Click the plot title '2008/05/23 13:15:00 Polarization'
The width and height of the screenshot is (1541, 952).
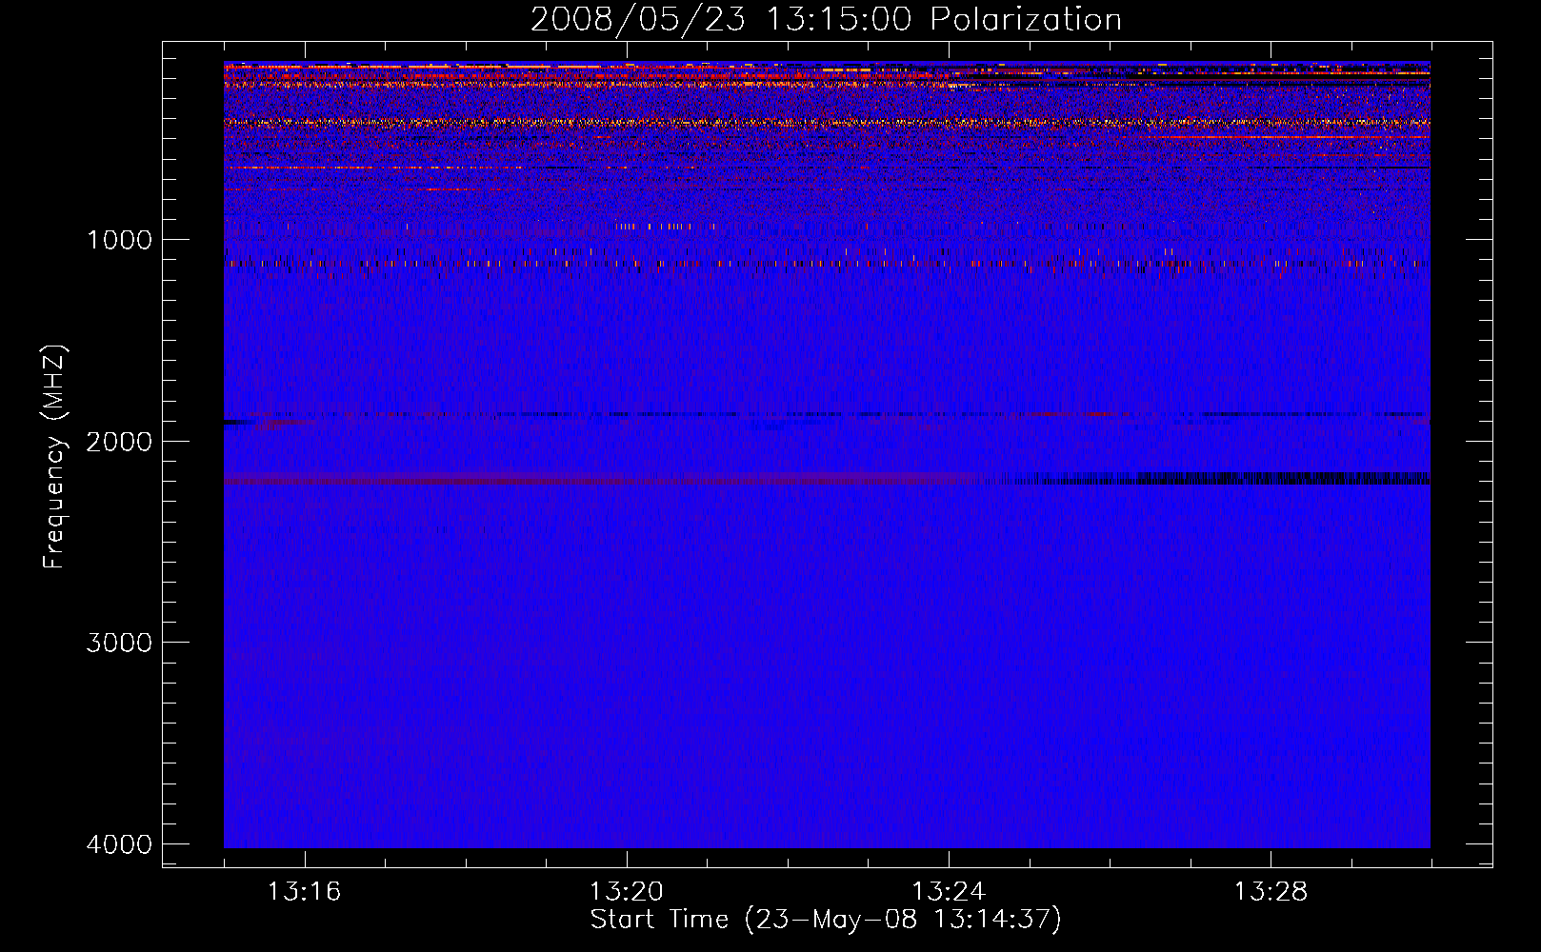point(826,19)
